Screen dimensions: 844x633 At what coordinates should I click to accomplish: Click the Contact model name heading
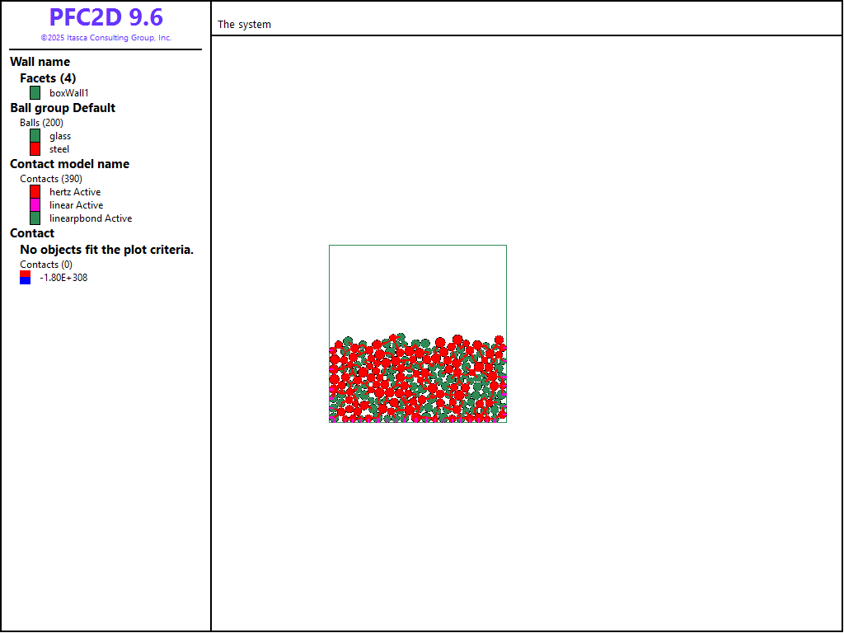pyautogui.click(x=69, y=164)
